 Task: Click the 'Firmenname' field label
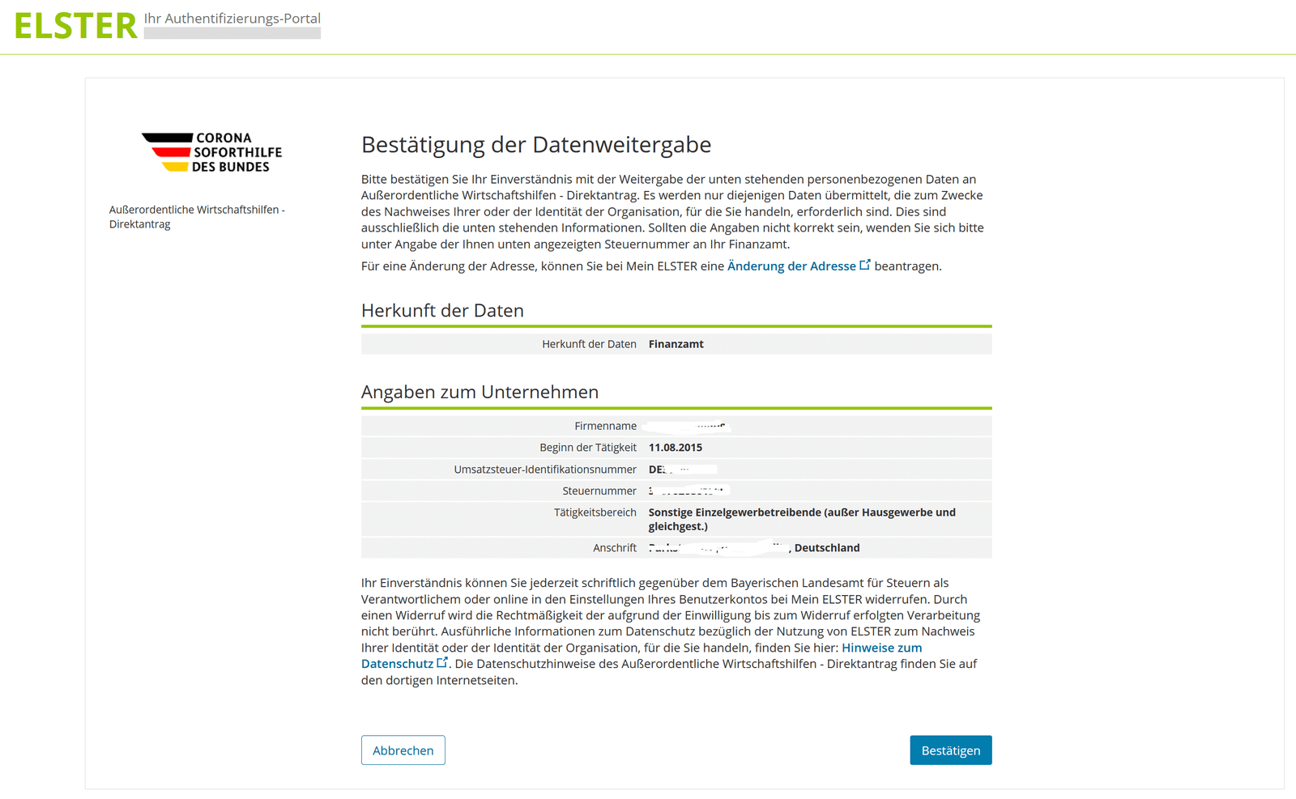[606, 426]
